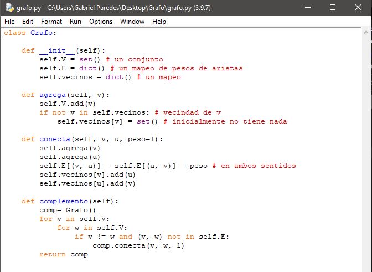Click the __init__ method name
Viewport: 372px width, 272px height.
[57, 50]
